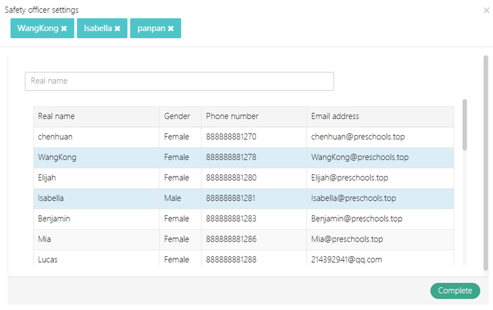The height and width of the screenshot is (310, 493).
Task: Remove panpan tag via its x icon
Action: 170,28
